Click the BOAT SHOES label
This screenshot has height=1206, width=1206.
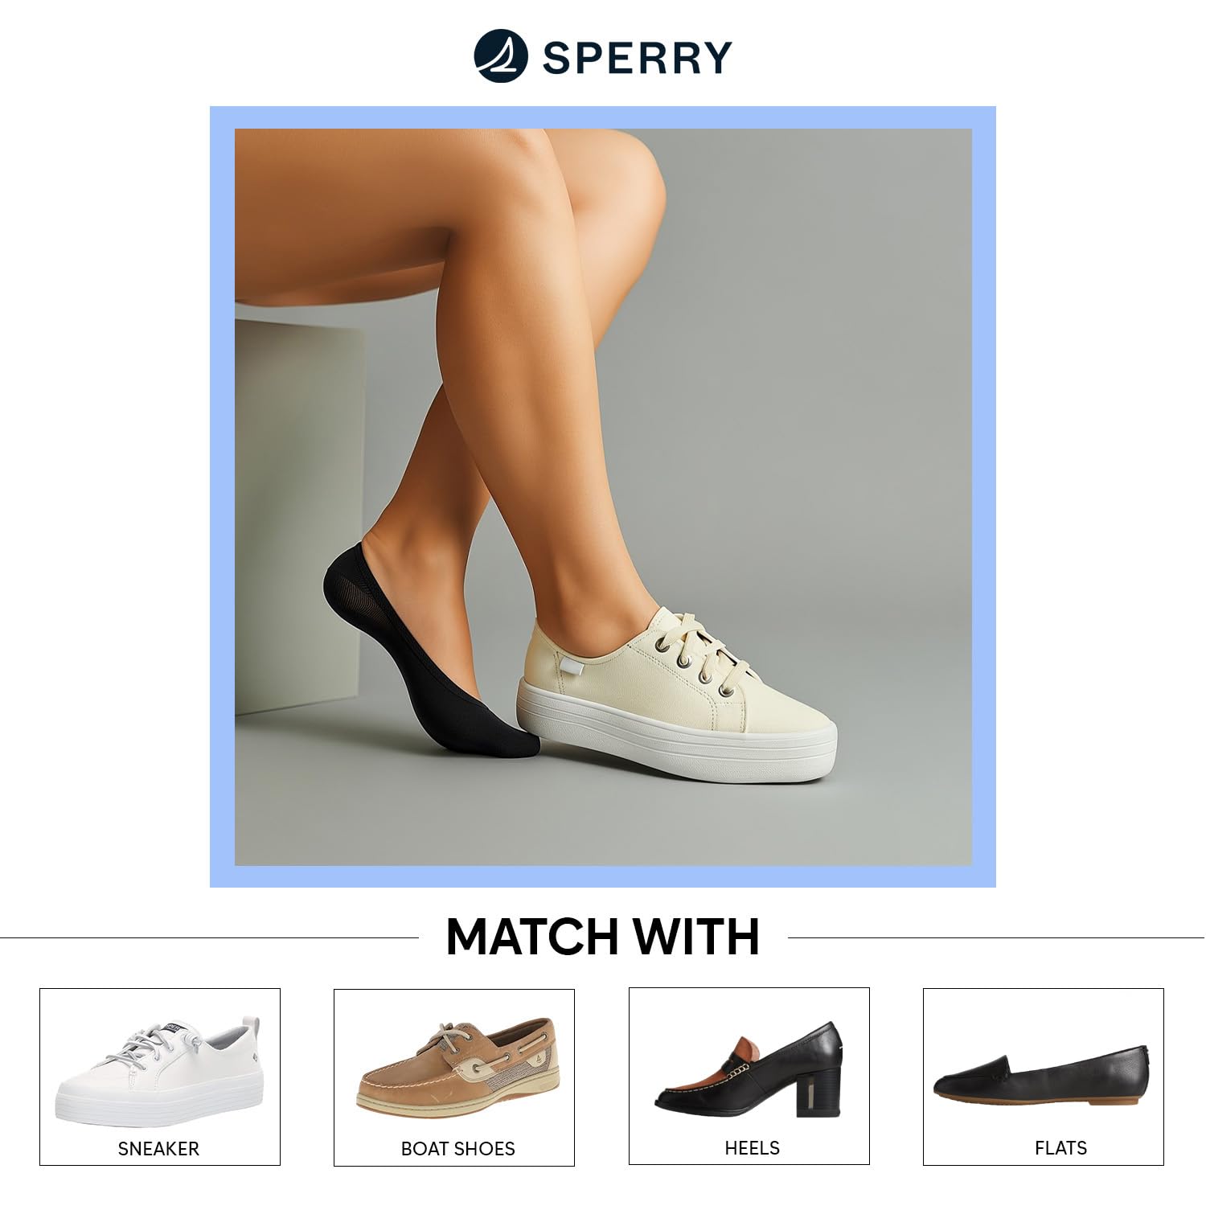tap(457, 1149)
